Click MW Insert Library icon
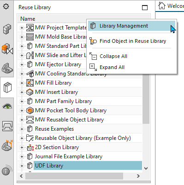This screenshot has width=184, height=185. 30,92
